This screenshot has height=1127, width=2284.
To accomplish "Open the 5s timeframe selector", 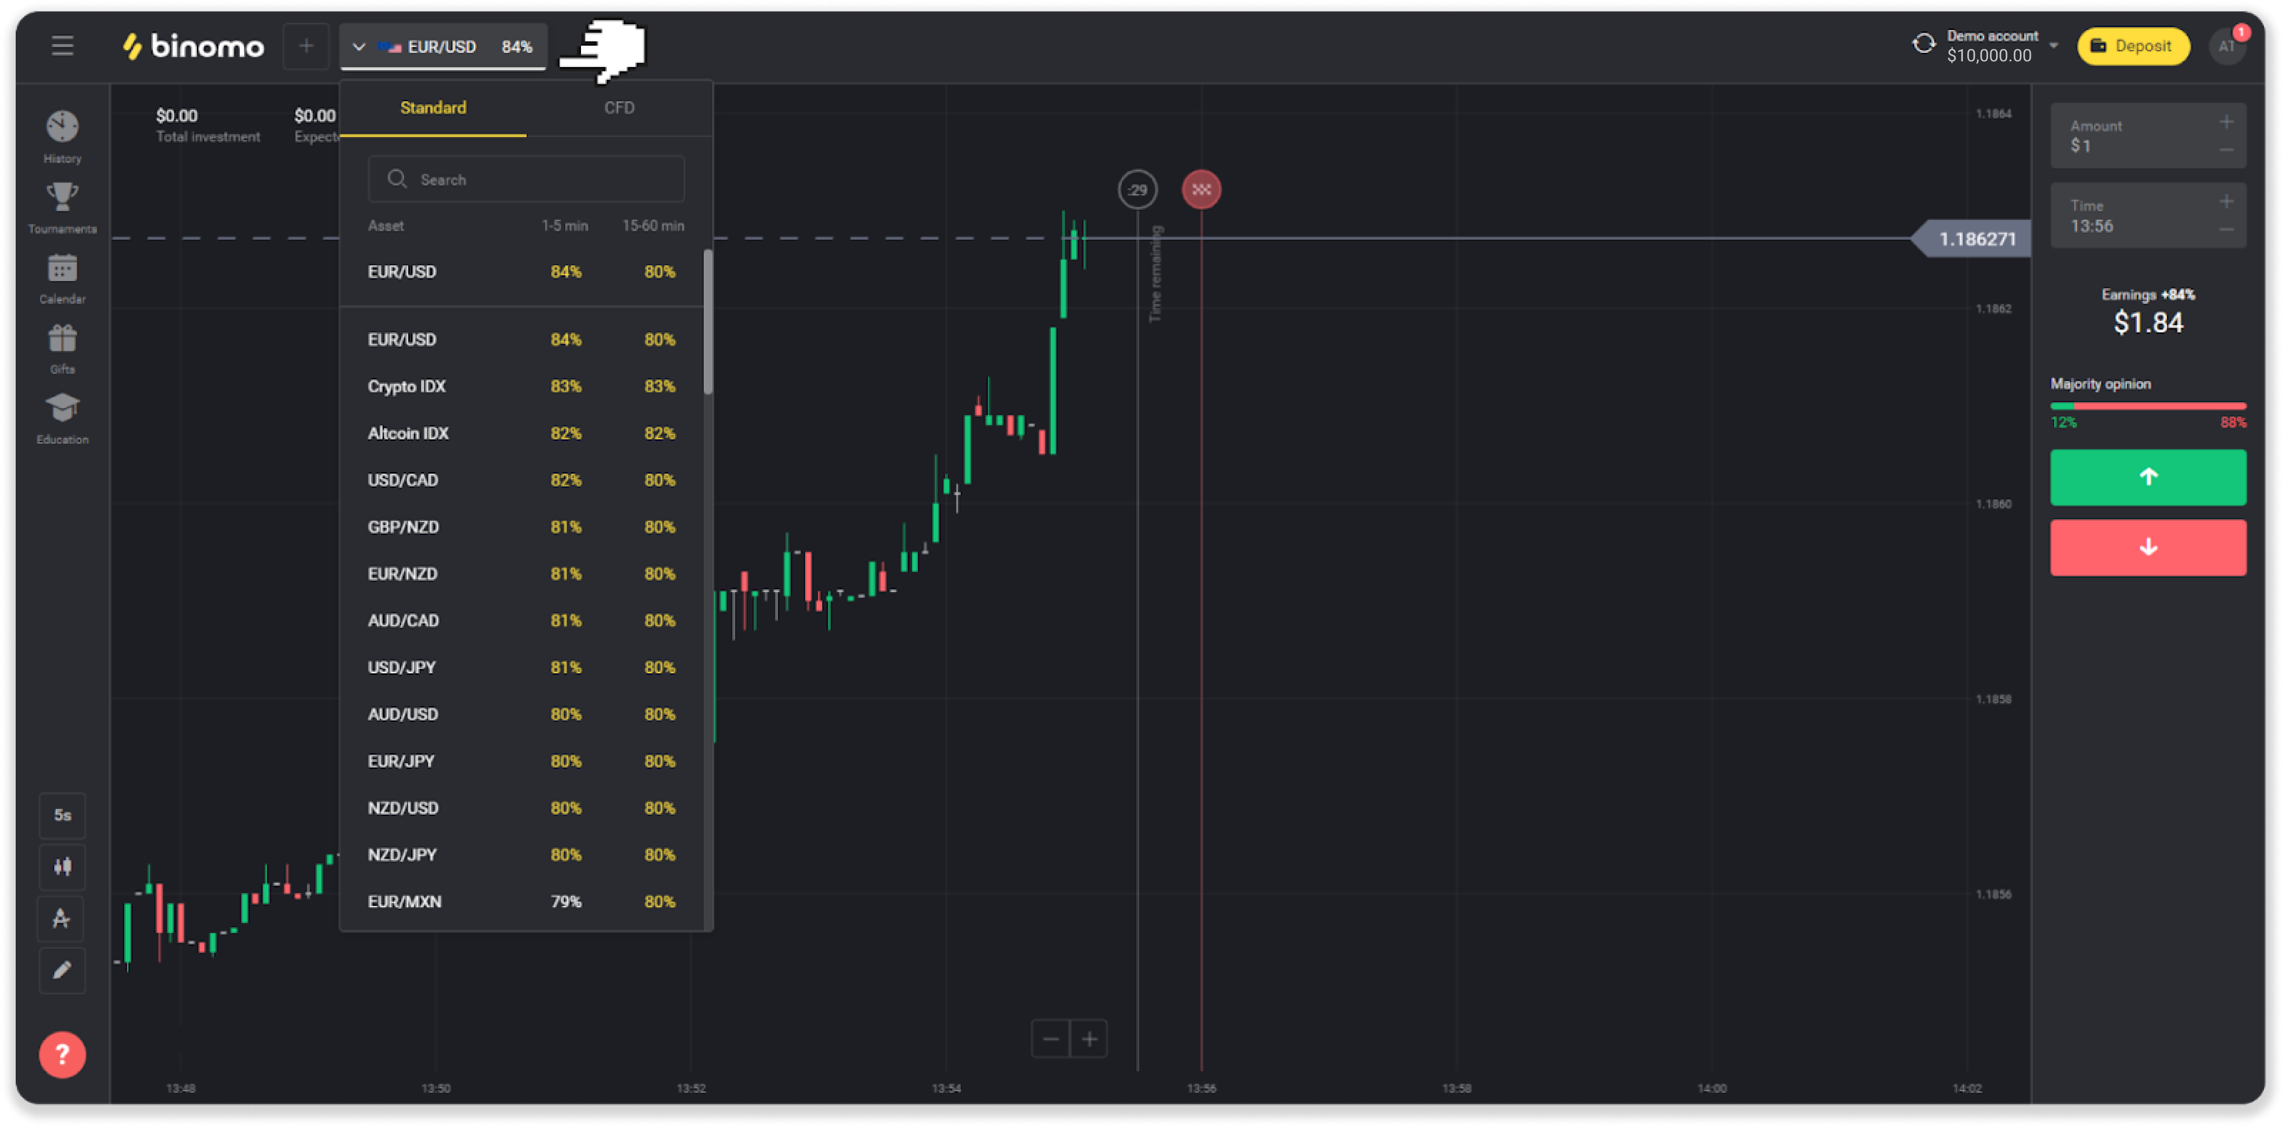I will [62, 815].
